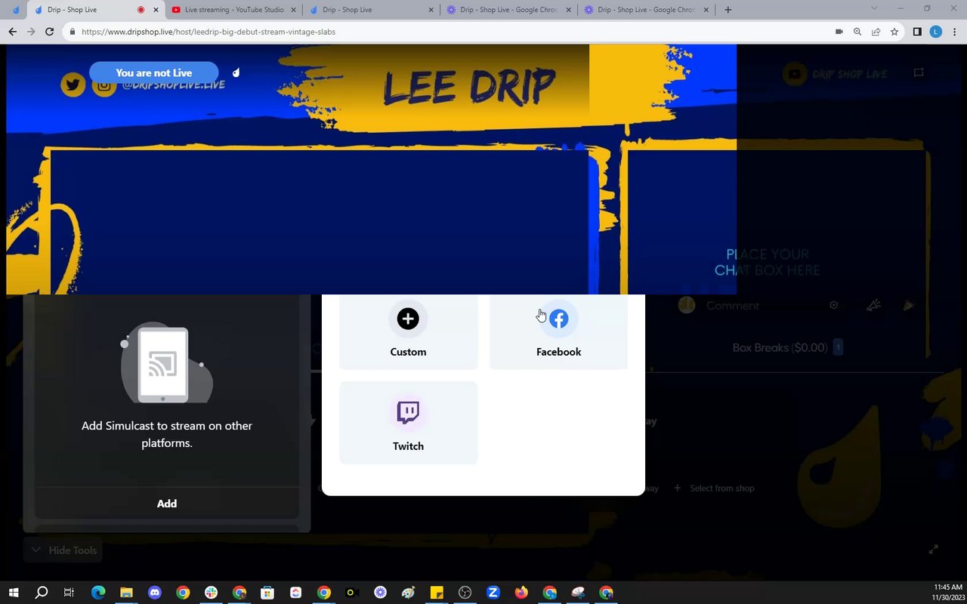Screen dimensions: 967x604
Task: Open Firefox from the taskbar
Action: coord(521,593)
